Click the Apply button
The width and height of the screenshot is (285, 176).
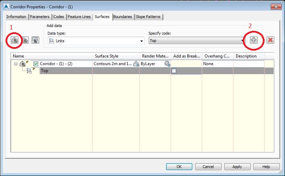[x=237, y=167]
